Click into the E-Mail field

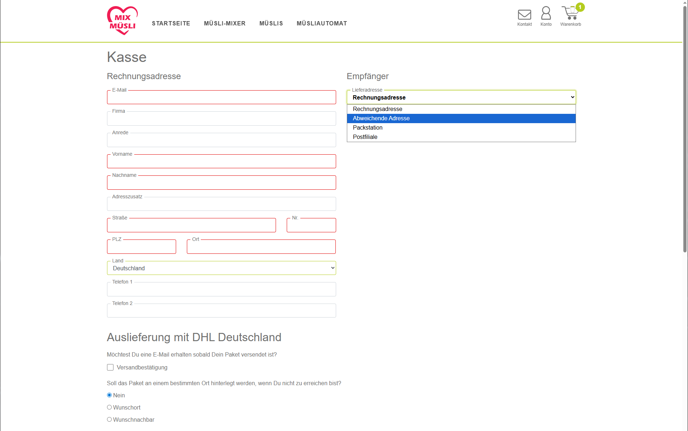(221, 97)
